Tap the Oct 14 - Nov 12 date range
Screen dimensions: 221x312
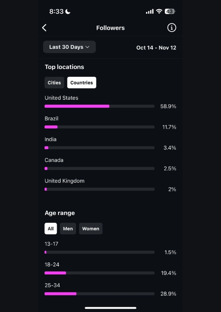pos(156,48)
